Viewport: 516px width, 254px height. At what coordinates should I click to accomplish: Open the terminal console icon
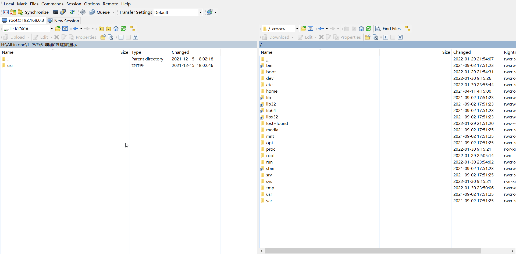click(56, 12)
